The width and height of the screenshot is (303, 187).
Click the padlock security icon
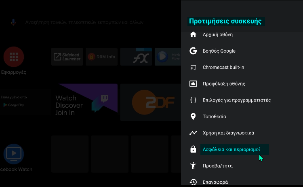(193, 149)
